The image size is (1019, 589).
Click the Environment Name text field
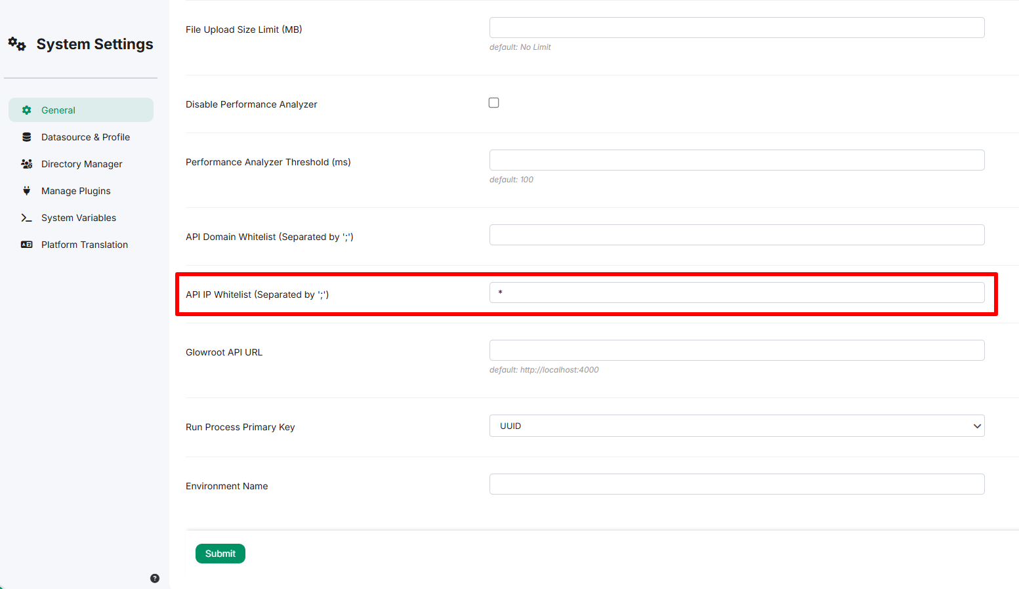tap(737, 484)
